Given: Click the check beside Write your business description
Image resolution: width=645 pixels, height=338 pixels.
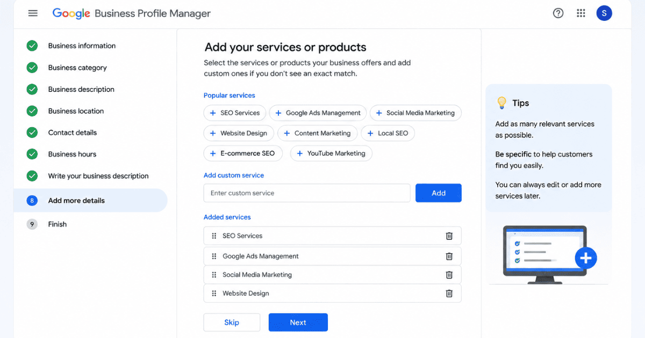Looking at the screenshot, I should (x=32, y=176).
